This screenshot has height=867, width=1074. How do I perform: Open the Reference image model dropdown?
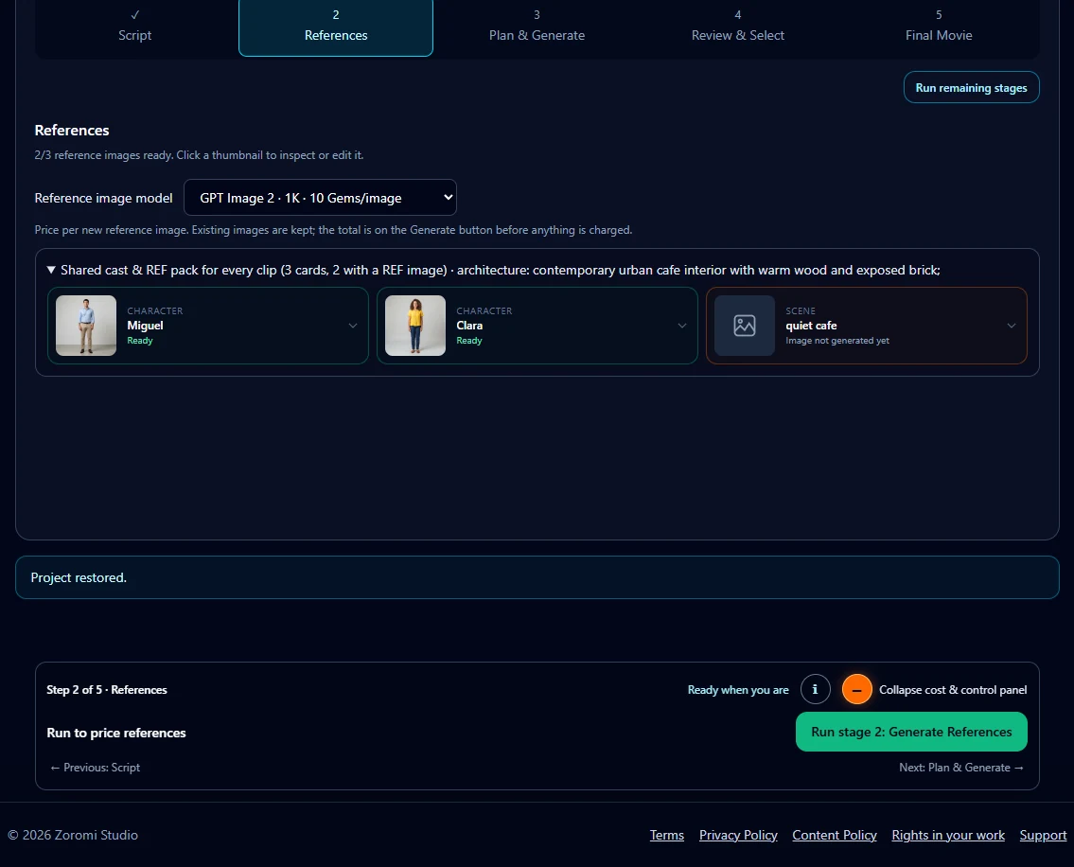(320, 198)
